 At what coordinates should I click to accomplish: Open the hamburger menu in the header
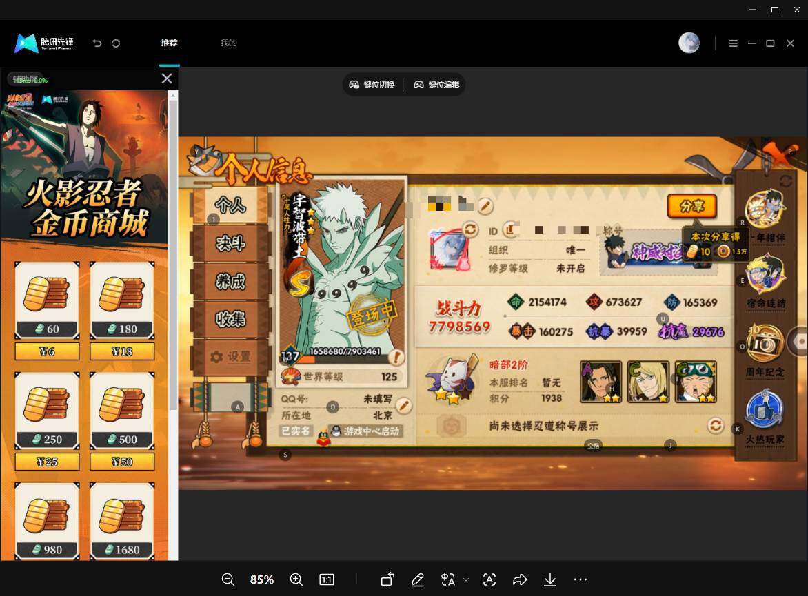tap(733, 44)
